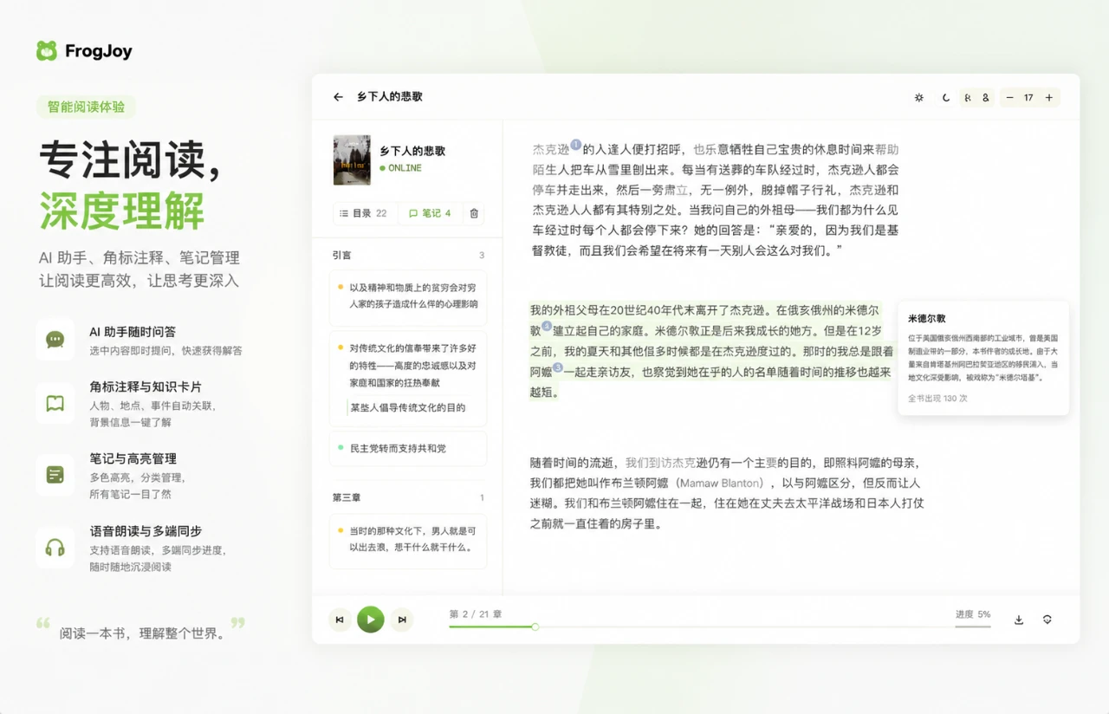Select the 引言 section header
Image resolution: width=1109 pixels, height=714 pixels.
[x=342, y=256]
